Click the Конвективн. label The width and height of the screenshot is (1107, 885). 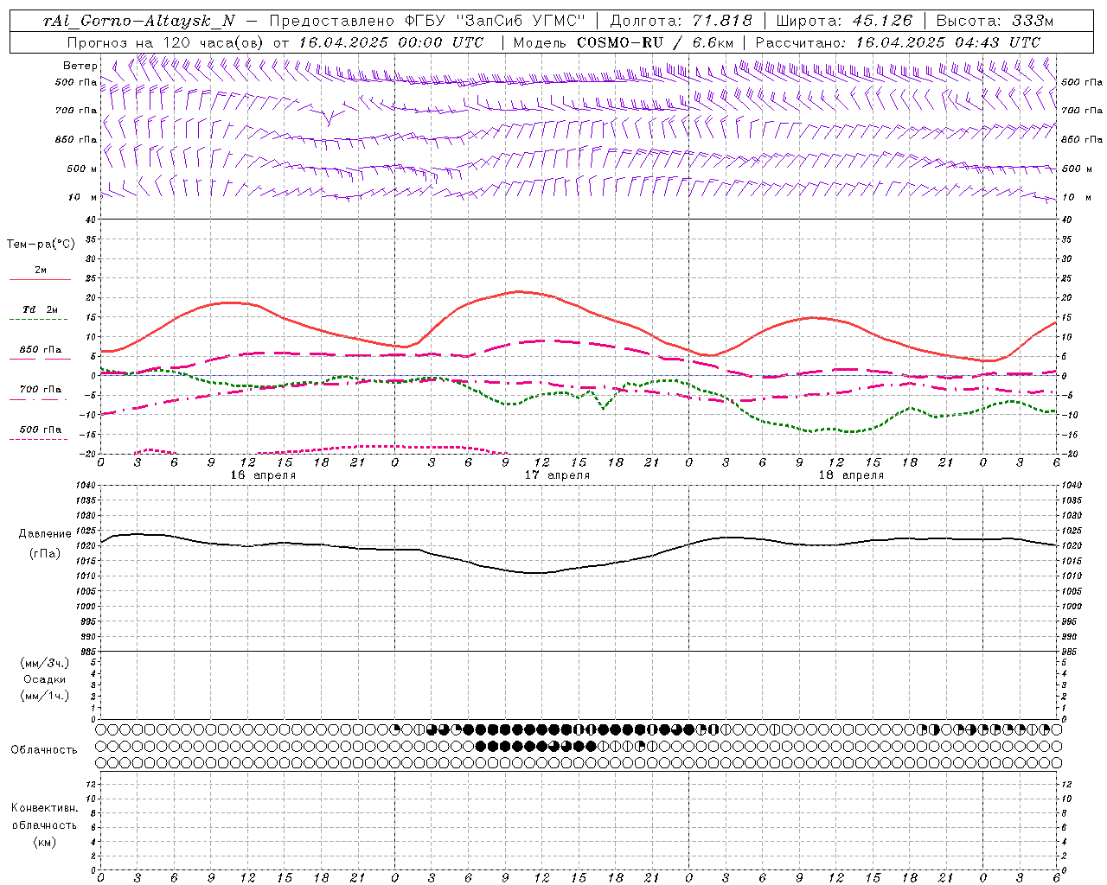coord(44,808)
